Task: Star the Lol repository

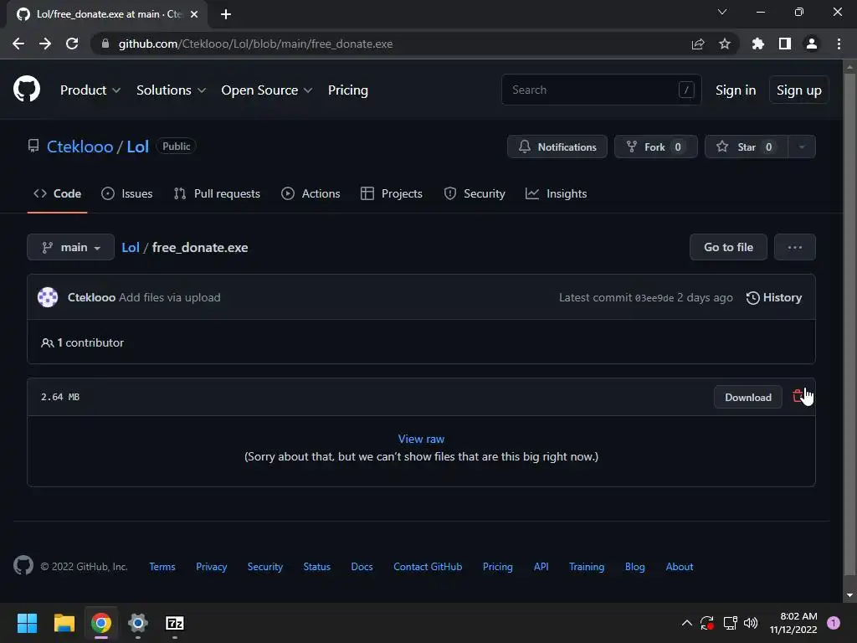Action: pos(747,147)
